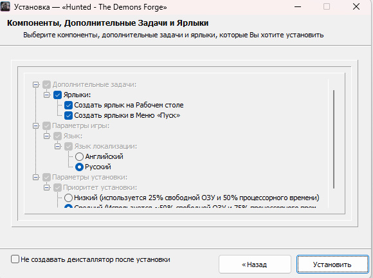Collapse Язык локализации branch
373x278 pixels.
coord(58,146)
